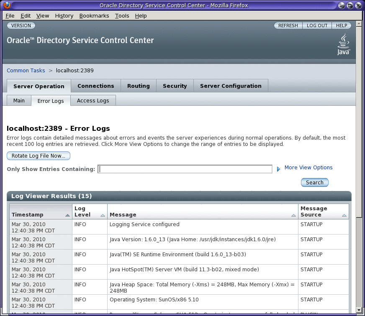Click the Common Tasks breadcrumb link

(26, 70)
